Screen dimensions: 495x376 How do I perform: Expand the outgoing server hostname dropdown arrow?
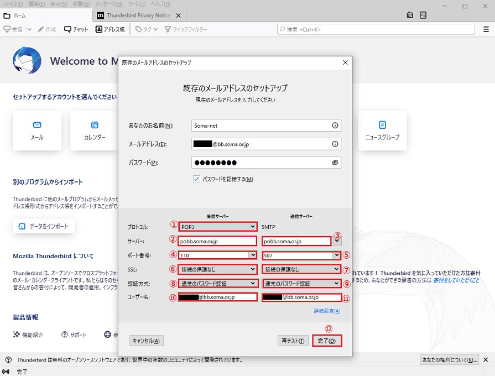coord(337,241)
